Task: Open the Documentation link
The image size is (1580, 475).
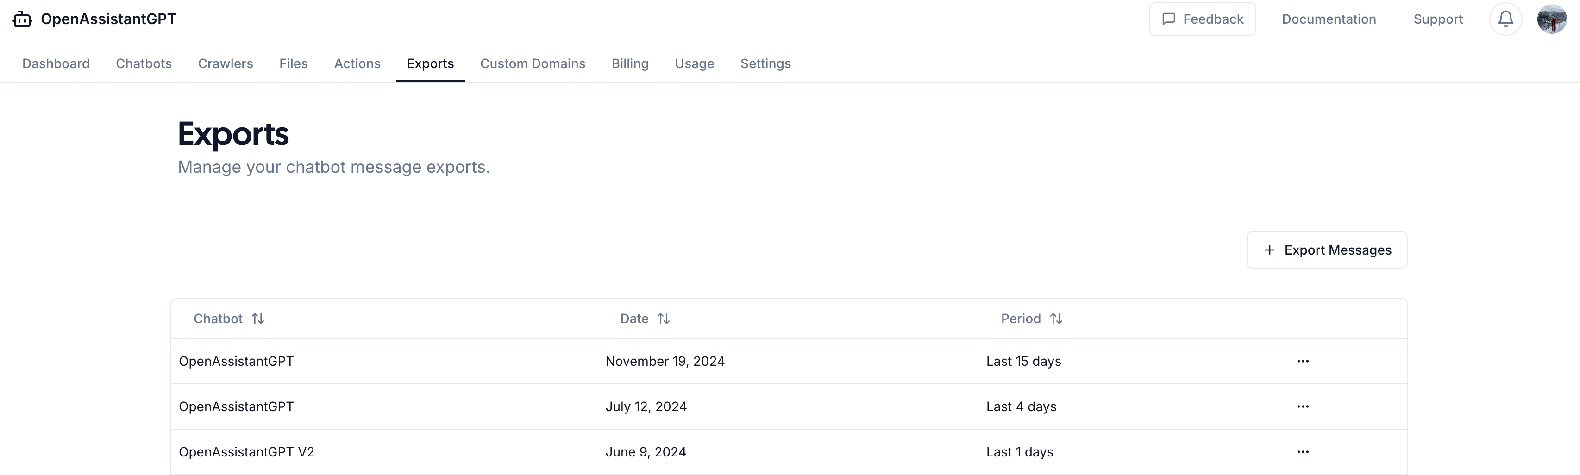Action: (1329, 19)
